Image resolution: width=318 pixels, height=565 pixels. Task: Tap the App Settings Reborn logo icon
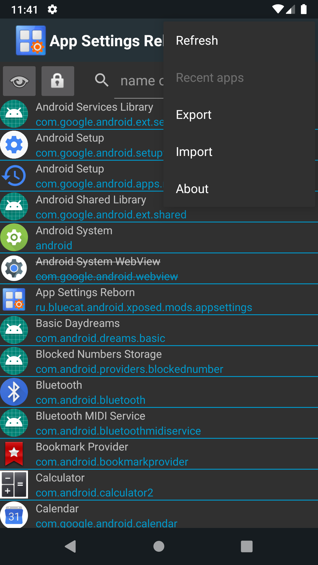click(x=31, y=41)
